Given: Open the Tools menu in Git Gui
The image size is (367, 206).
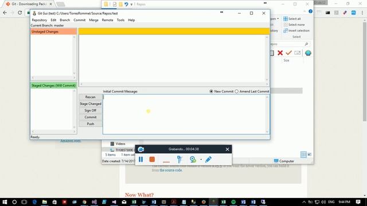Looking at the screenshot, I should [x=120, y=20].
